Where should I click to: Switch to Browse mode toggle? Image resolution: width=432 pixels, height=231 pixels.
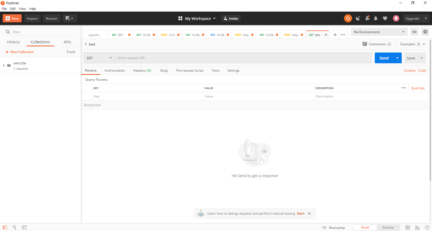click(388, 227)
